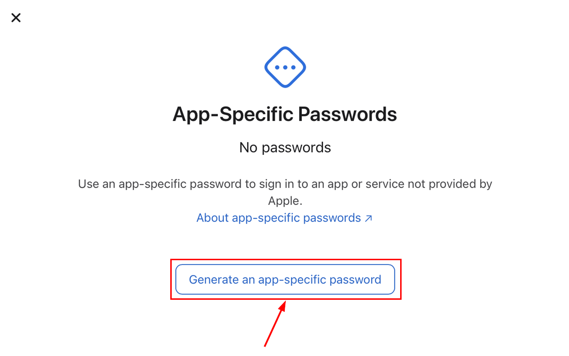This screenshot has height=356, width=569.
Task: Open the About app-specific passwords link
Action: point(279,218)
